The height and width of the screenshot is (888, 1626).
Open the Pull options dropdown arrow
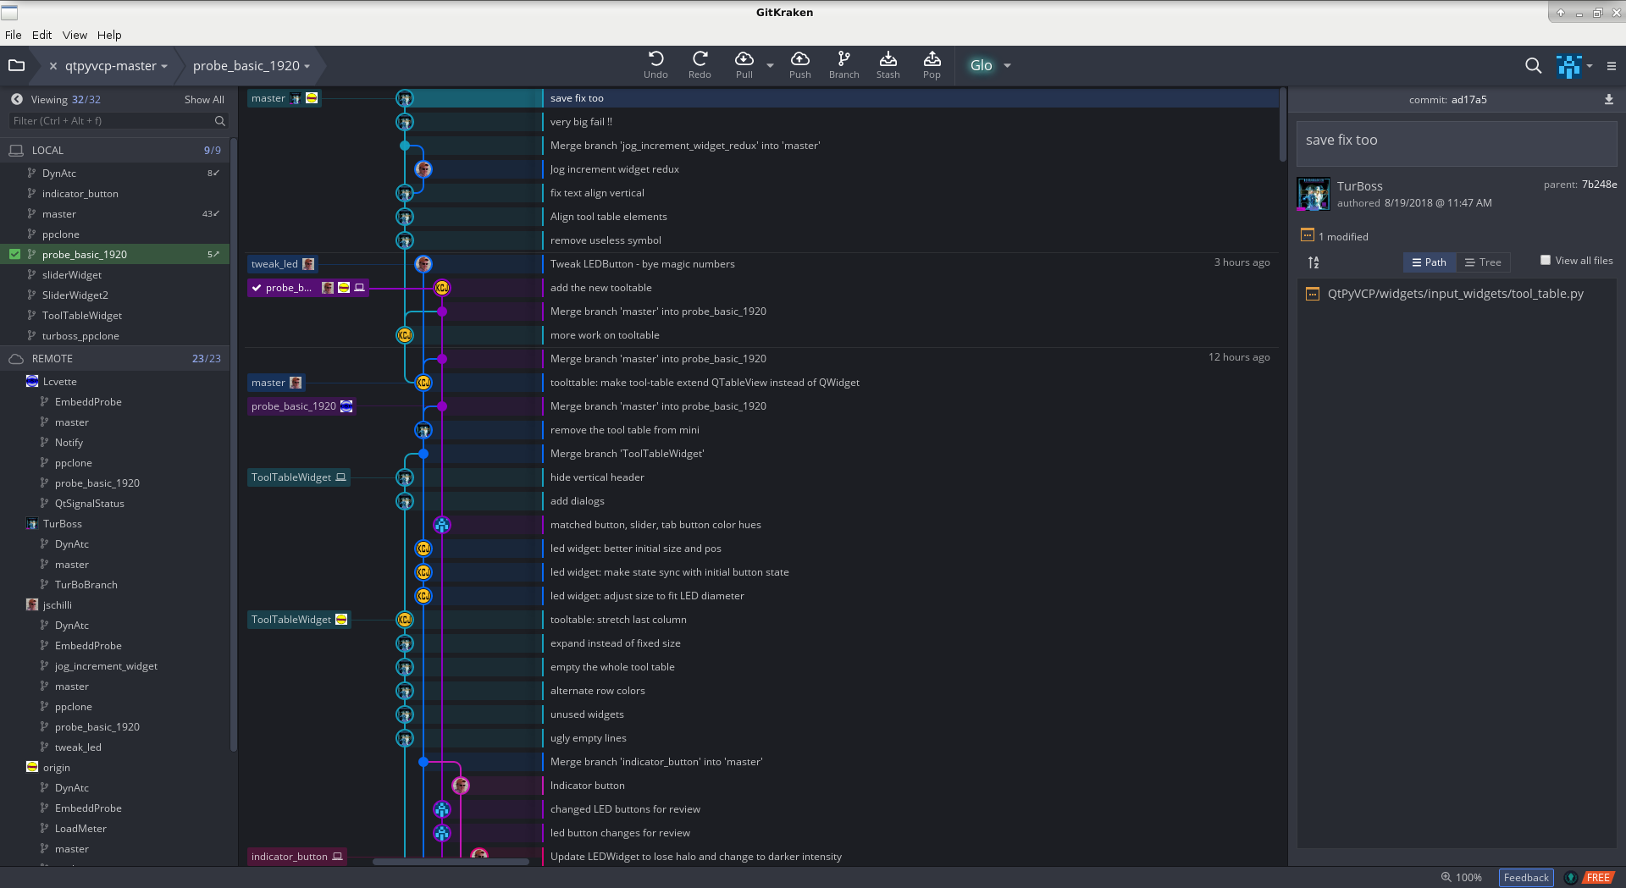tap(770, 65)
